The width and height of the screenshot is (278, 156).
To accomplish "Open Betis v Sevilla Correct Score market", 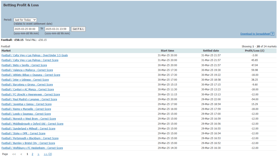I will point(24,65).
